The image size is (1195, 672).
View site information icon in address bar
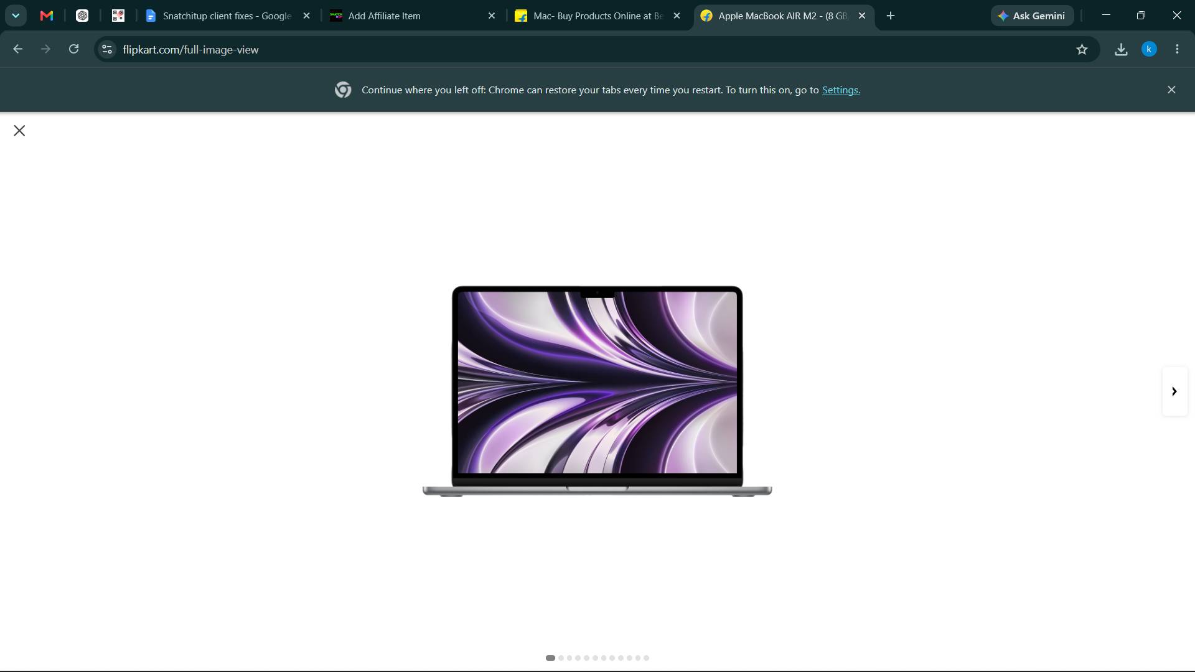point(107,49)
